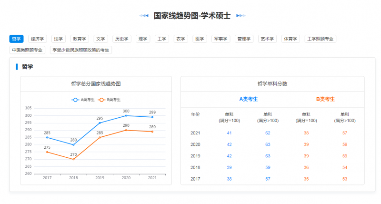This screenshot has height=204, width=381.
Task: Select the 体育学 tab
Action: (291, 39)
